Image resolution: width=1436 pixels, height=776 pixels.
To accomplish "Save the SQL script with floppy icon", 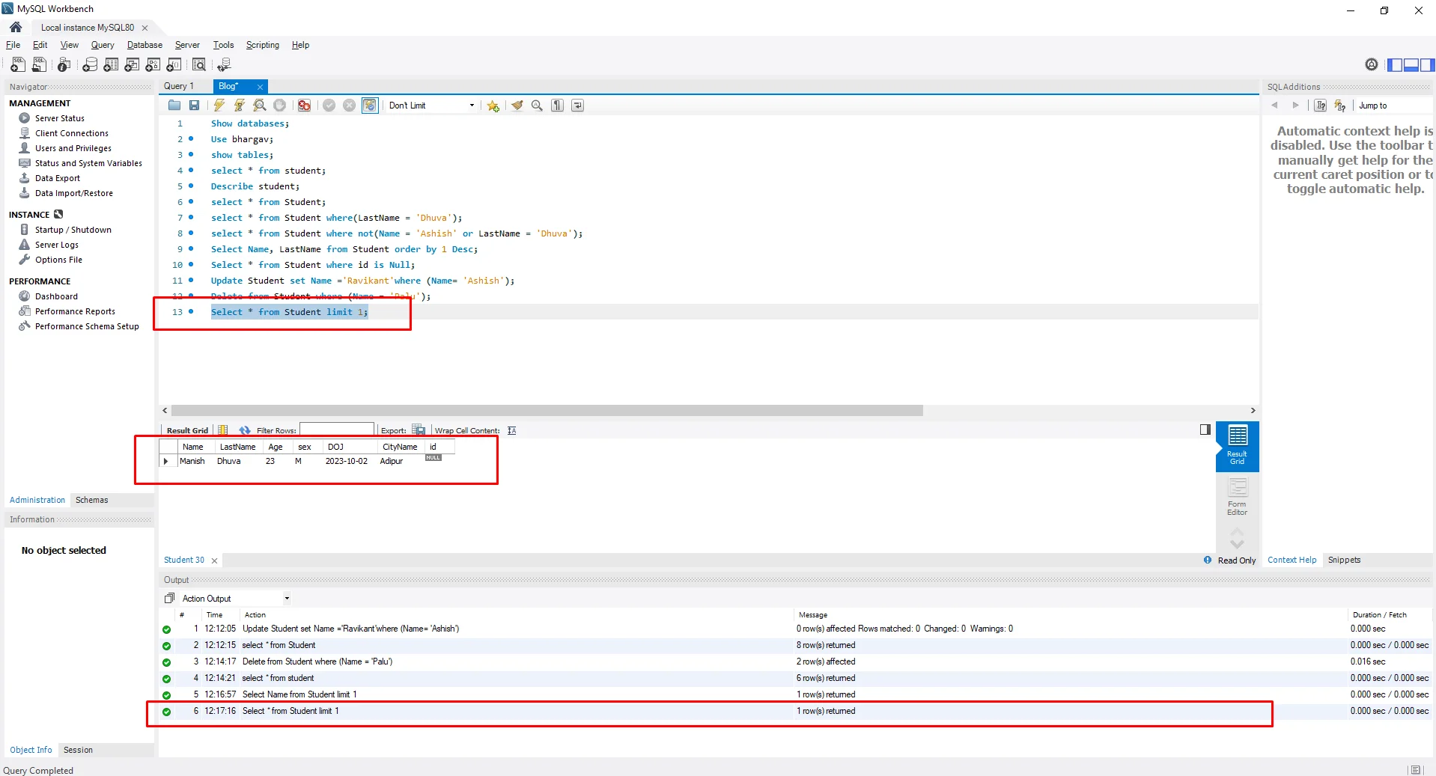I will [194, 106].
